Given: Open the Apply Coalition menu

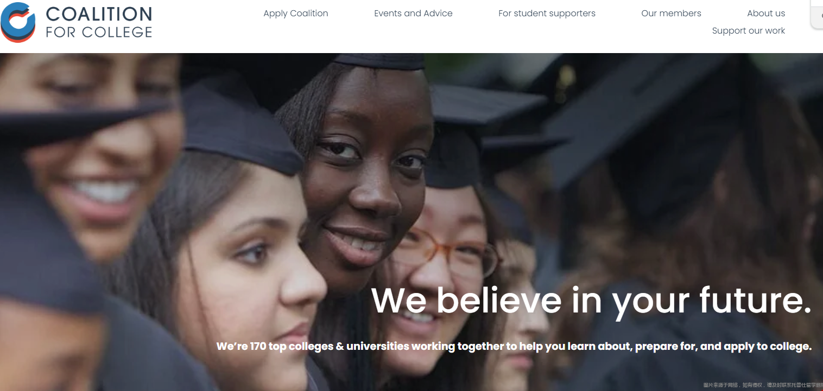Looking at the screenshot, I should (296, 14).
